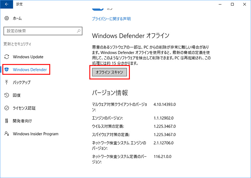Select the Windows Defender sidebar label
251x178 pixels.
30,70
